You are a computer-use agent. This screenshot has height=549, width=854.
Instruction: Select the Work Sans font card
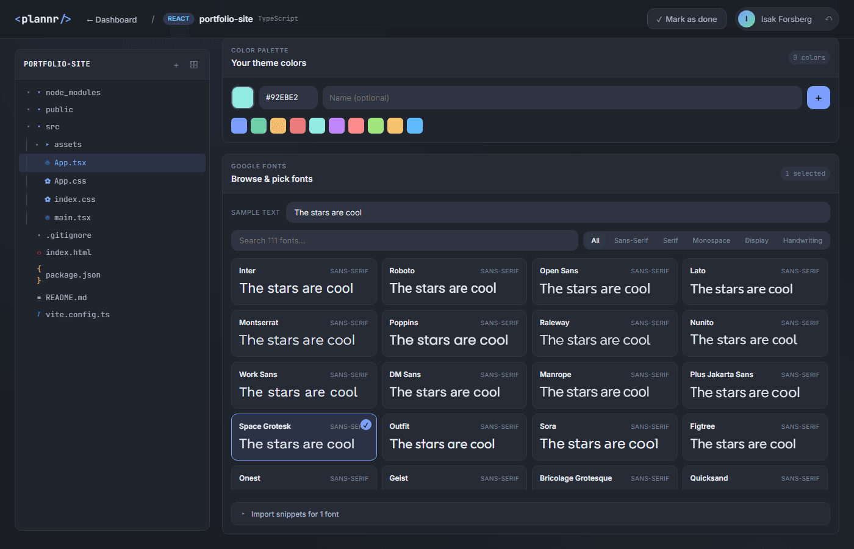click(x=304, y=385)
